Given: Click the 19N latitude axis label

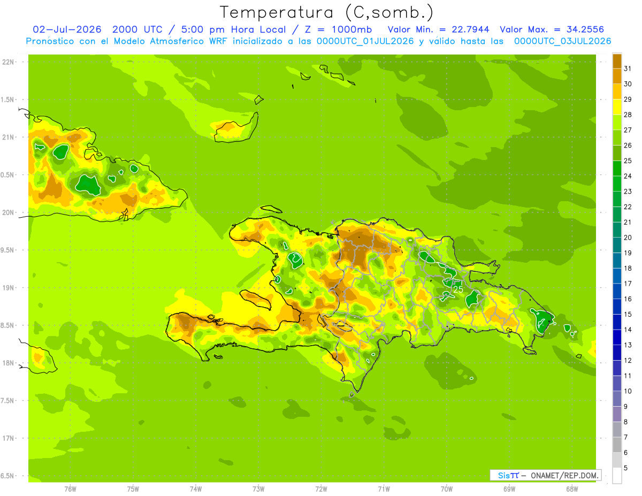Looking at the screenshot, I should (8, 288).
